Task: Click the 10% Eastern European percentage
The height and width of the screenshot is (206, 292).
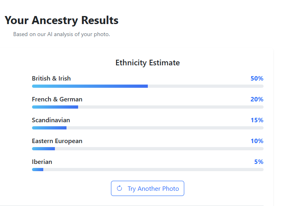Action: click(x=257, y=141)
